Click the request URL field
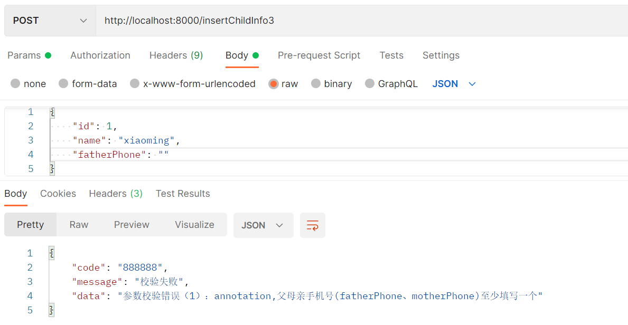Viewport: 628px width, 325px height. (362, 21)
